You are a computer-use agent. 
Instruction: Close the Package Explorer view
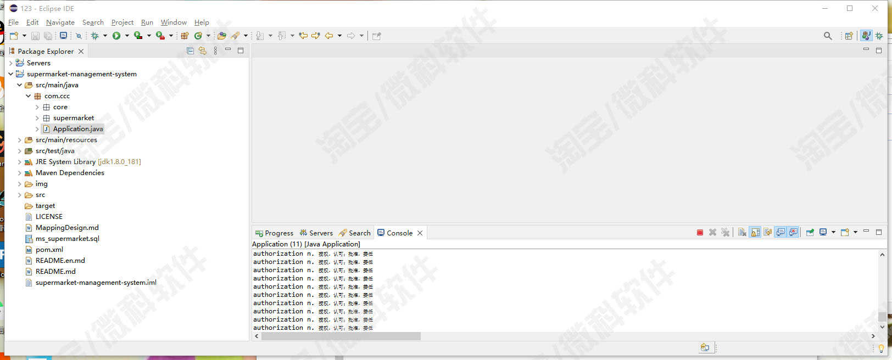(81, 51)
